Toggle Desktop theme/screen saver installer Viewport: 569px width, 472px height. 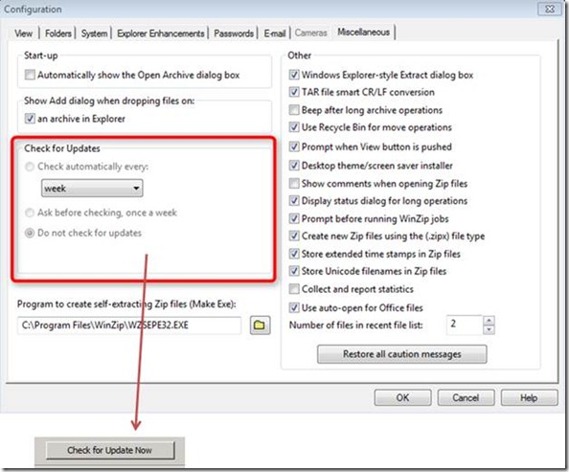[294, 166]
